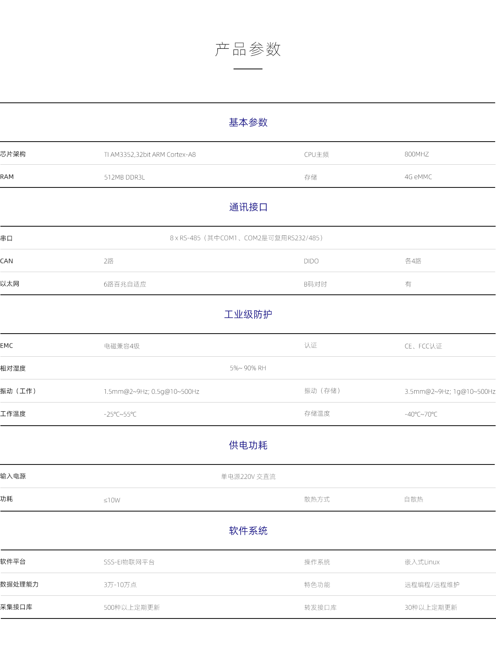The image size is (496, 661).
Task: Click the 6路百兆自适应 Ethernet value
Action: pyautogui.click(x=125, y=284)
